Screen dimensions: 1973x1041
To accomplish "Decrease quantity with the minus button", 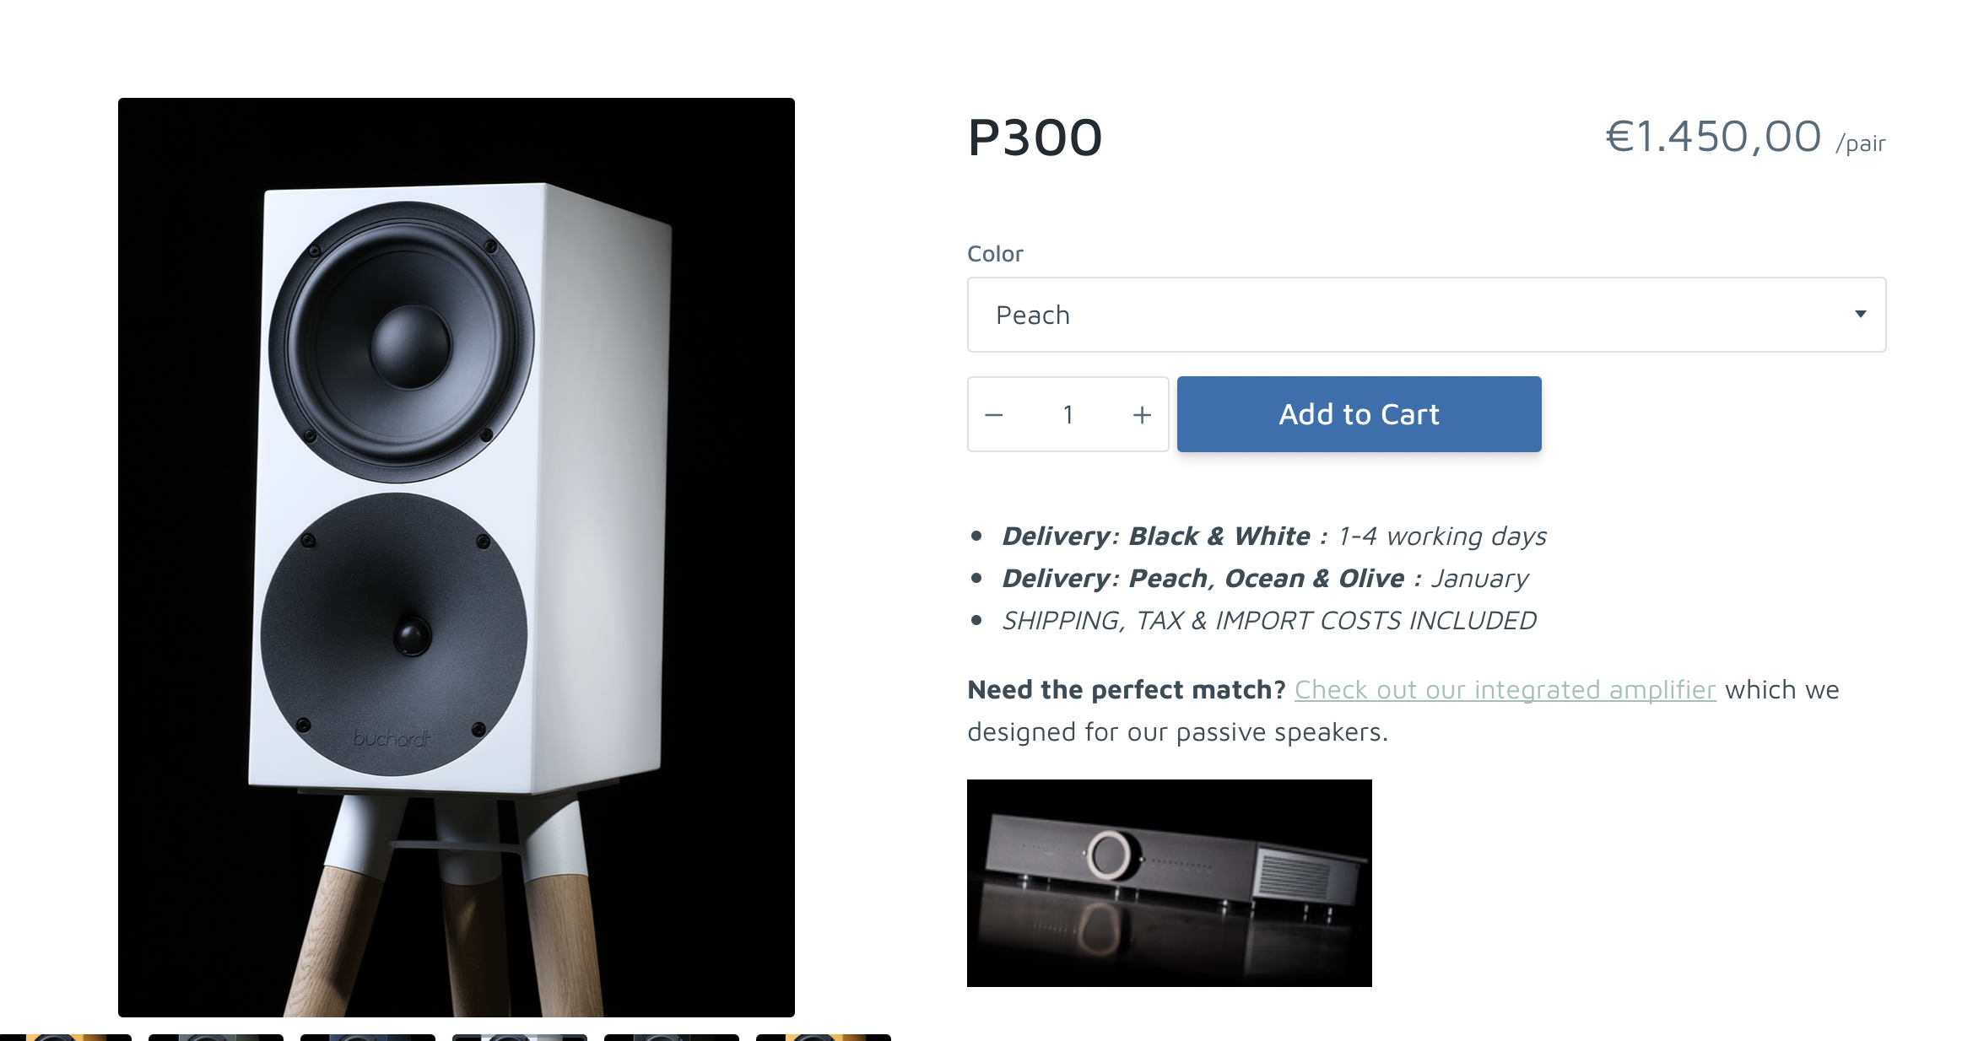I will (994, 414).
